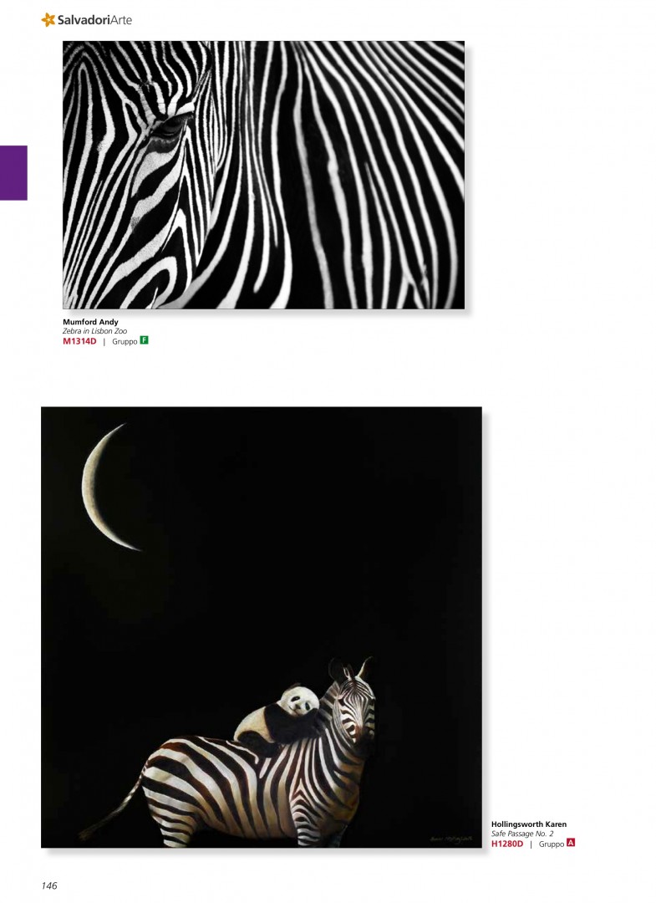Click the title Zebra in Lisbon Zoo
This screenshot has width=656, height=903.
pyautogui.click(x=95, y=331)
